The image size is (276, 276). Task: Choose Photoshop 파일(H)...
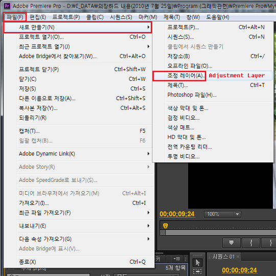point(213,95)
